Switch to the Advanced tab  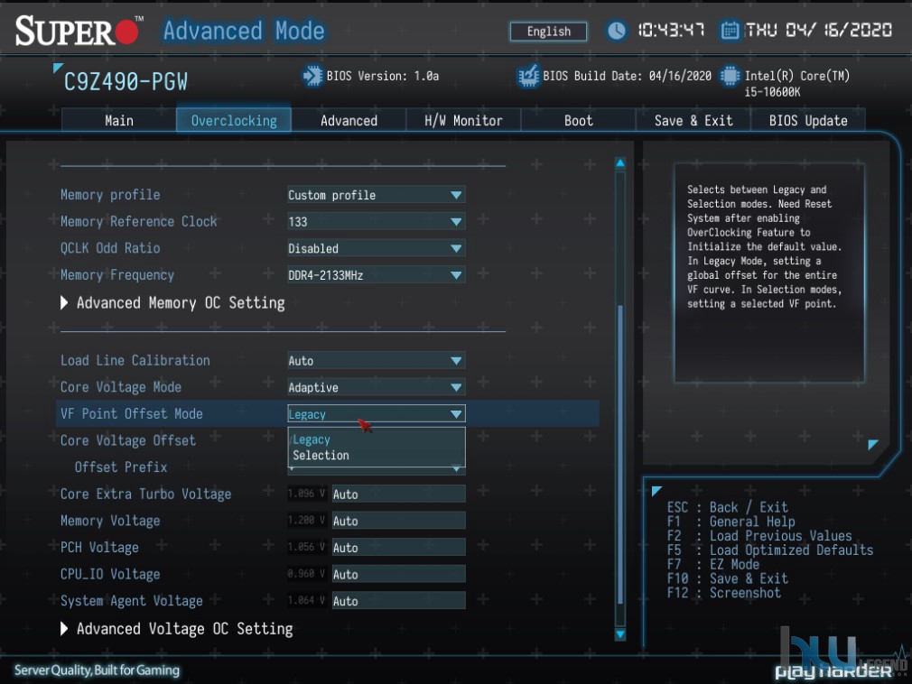point(349,120)
